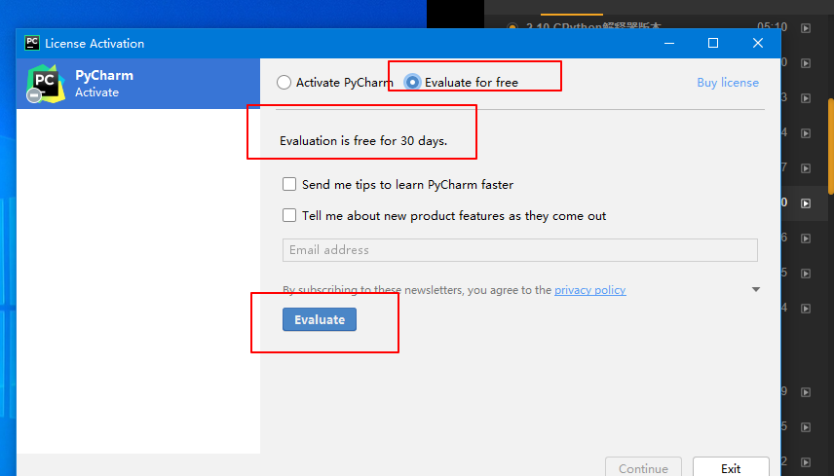Click the Exit button
Viewport: 834px width, 476px height.
[x=731, y=467]
